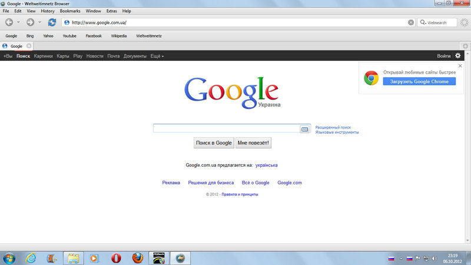This screenshot has height=265, width=471.
Task: Expand the Ещё dropdown
Action: coord(157,56)
